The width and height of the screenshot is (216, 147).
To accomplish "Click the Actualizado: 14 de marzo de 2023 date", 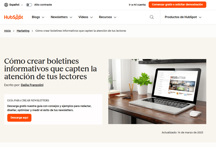I will point(182,132).
